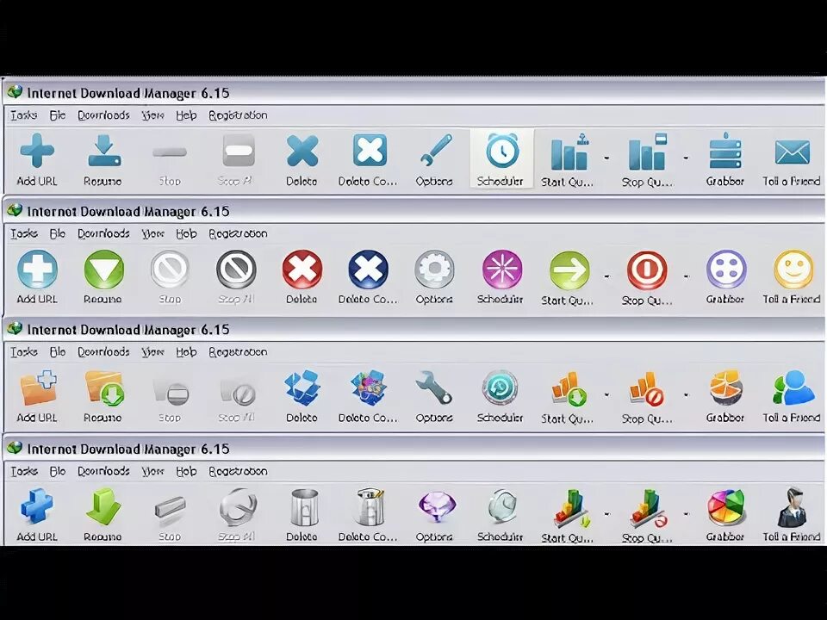
Task: Click the metal trash can Delete icon, fourth toolbar
Action: click(304, 506)
